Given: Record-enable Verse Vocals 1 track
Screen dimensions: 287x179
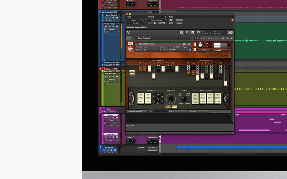Looking at the screenshot, I should point(106,27).
